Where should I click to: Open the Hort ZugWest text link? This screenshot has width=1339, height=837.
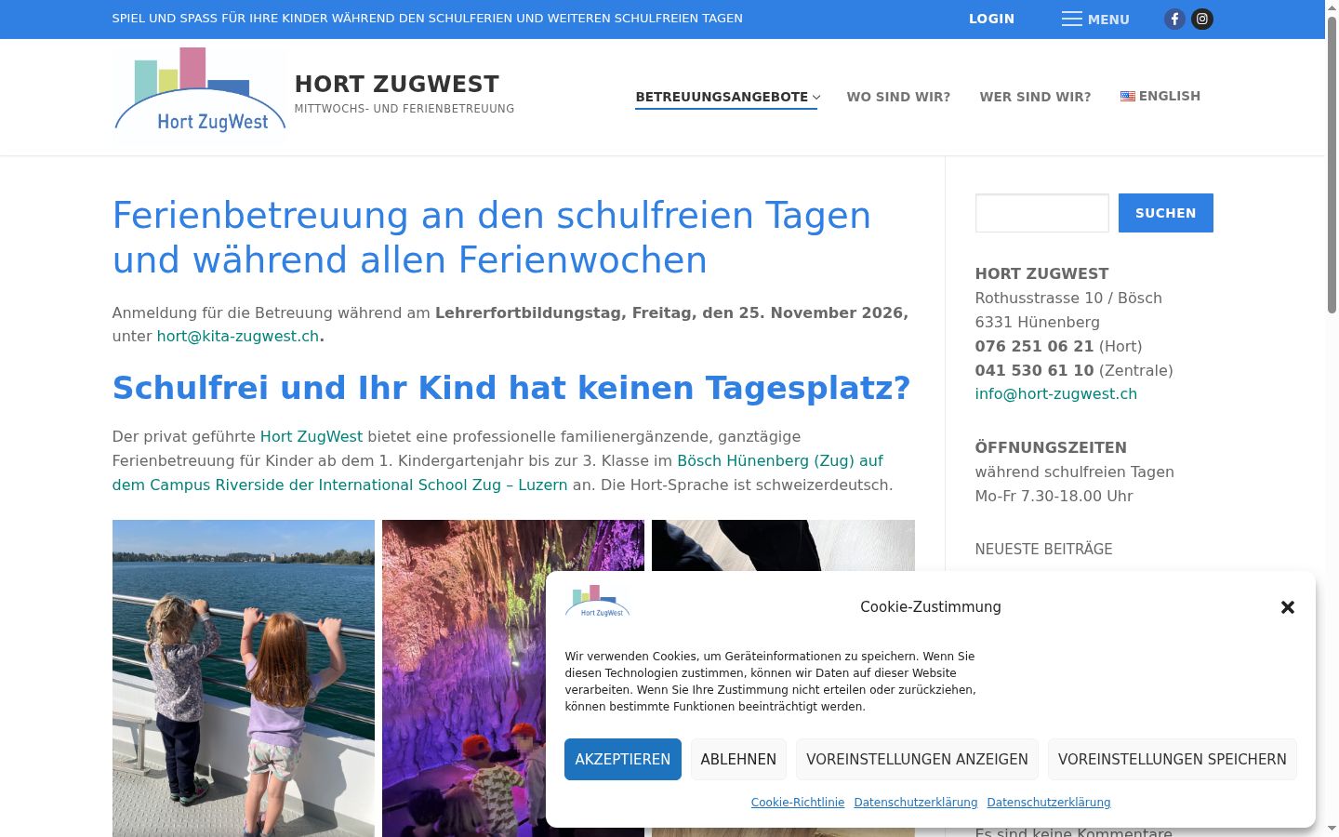point(312,436)
